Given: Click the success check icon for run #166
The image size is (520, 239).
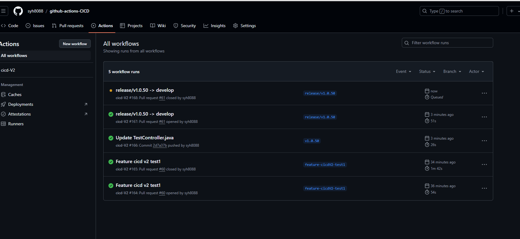Looking at the screenshot, I should coord(111,138).
